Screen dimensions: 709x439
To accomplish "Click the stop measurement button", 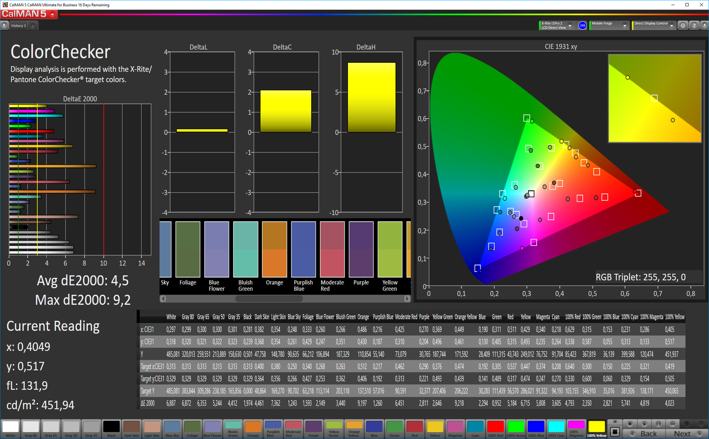I will tap(630, 424).
